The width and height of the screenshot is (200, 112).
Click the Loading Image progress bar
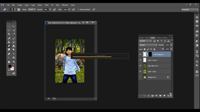(x=100, y=56)
